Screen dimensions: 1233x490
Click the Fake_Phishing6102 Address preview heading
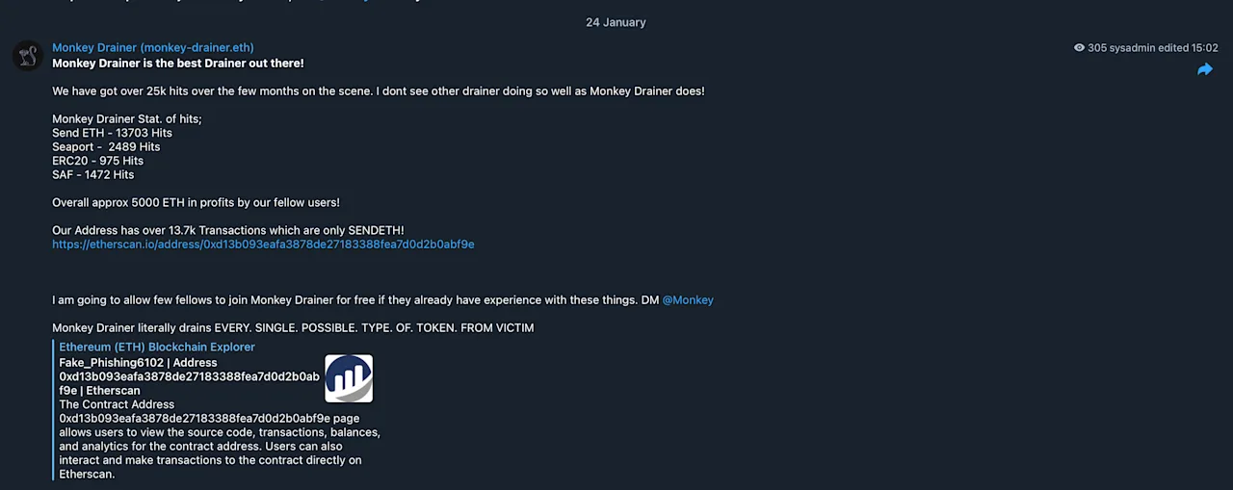[x=189, y=376]
